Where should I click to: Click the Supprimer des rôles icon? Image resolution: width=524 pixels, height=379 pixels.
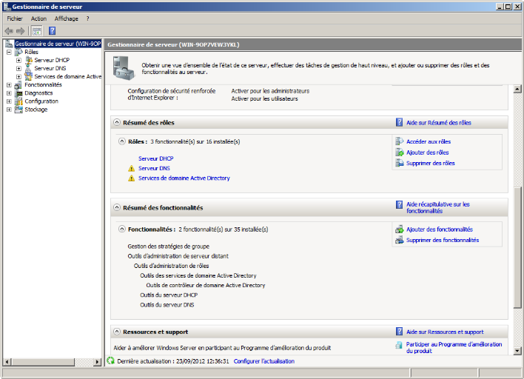[x=400, y=163]
